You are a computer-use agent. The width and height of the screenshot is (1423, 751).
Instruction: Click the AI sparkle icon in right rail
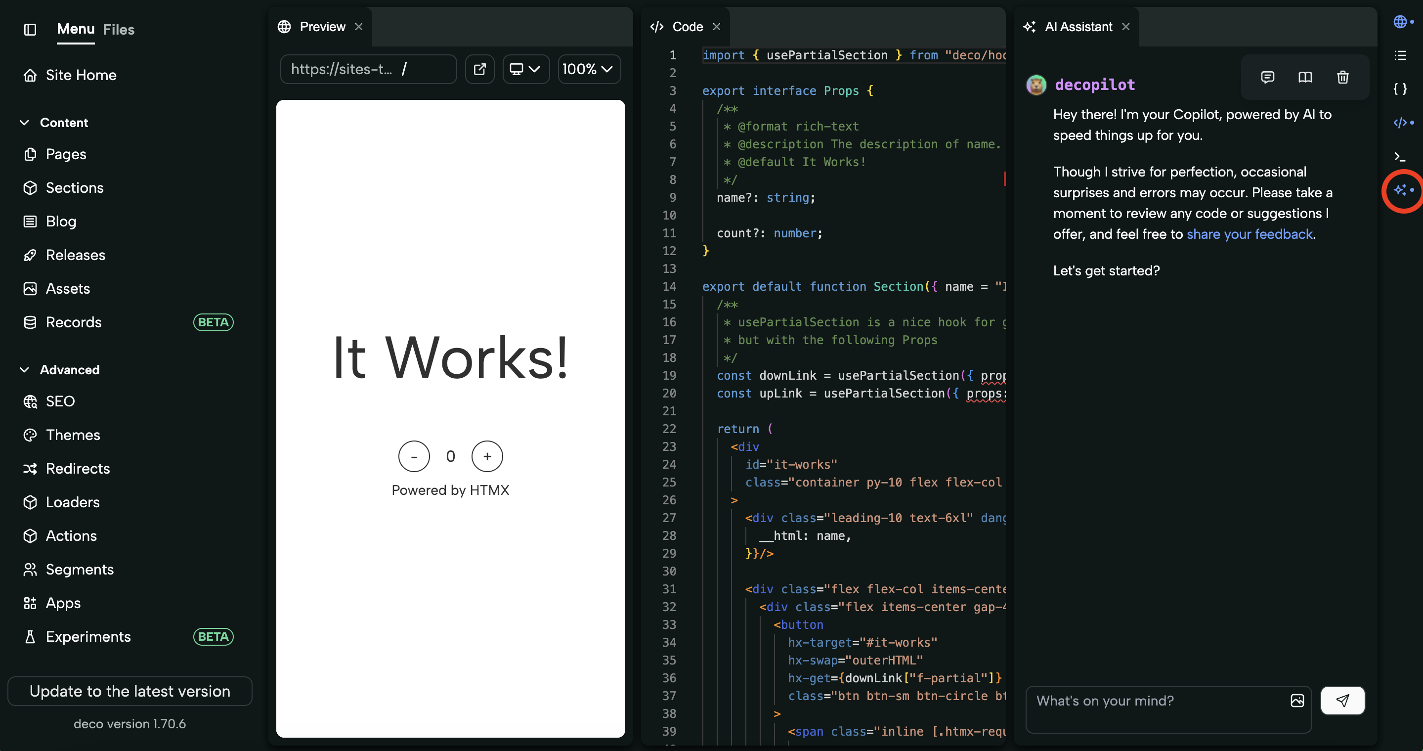pos(1400,190)
